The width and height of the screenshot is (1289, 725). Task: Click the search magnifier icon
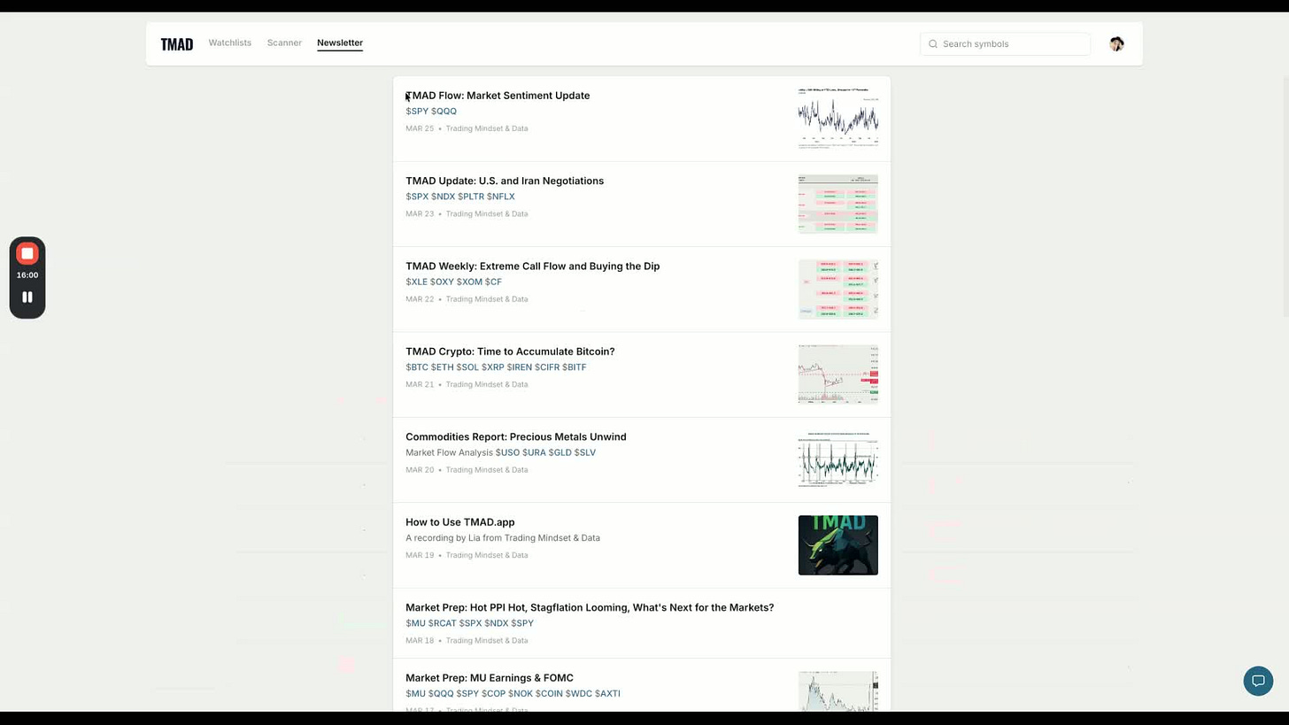point(933,44)
